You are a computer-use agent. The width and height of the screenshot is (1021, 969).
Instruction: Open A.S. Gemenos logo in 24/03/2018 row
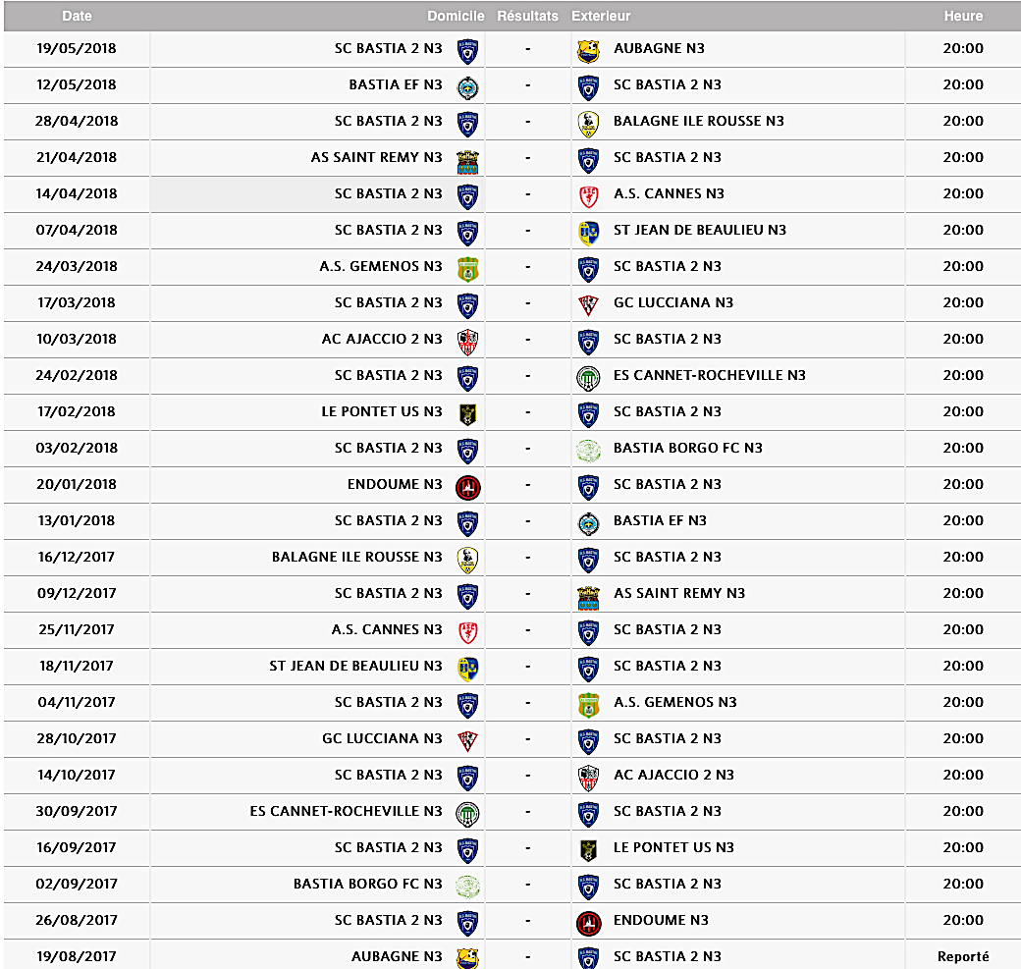point(468,267)
